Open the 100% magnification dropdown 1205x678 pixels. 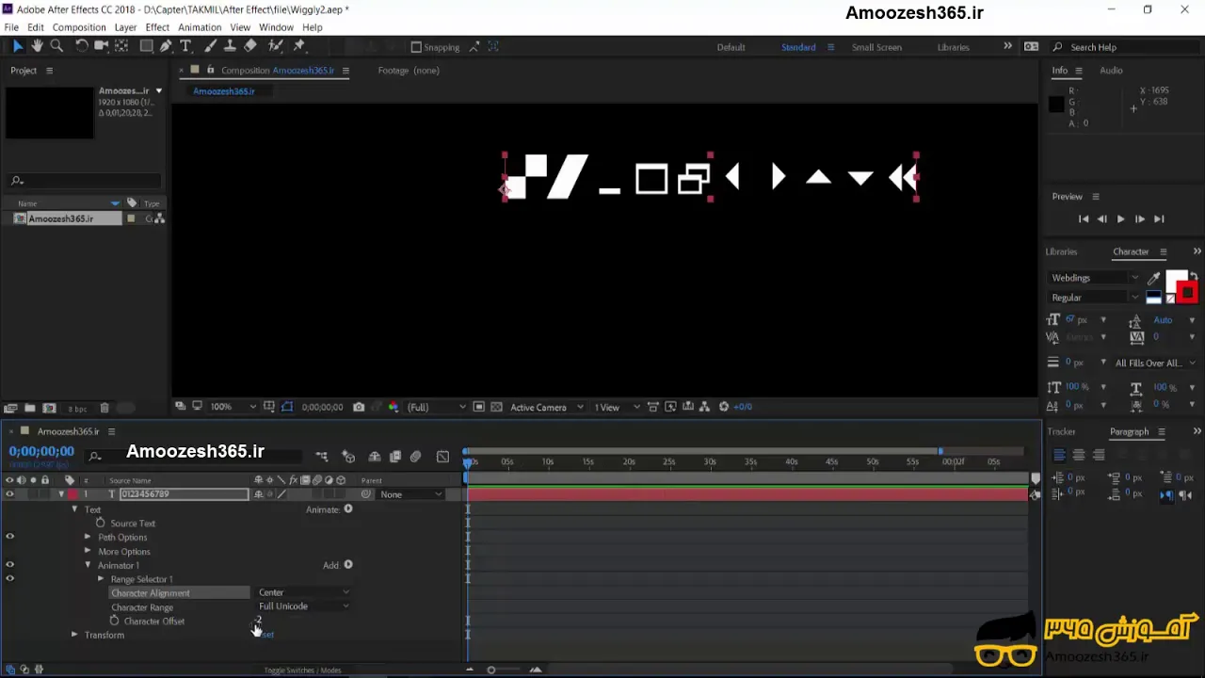click(233, 407)
